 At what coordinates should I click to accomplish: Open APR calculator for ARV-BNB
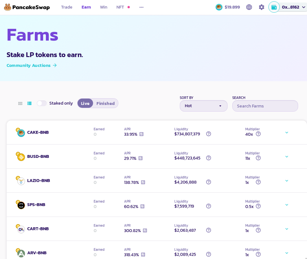(143, 255)
